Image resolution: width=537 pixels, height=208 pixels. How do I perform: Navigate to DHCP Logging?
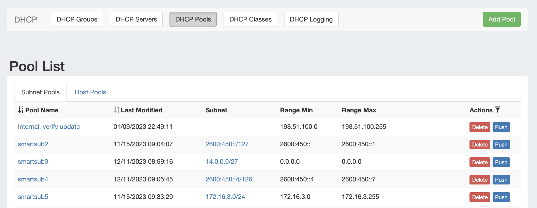coord(311,19)
